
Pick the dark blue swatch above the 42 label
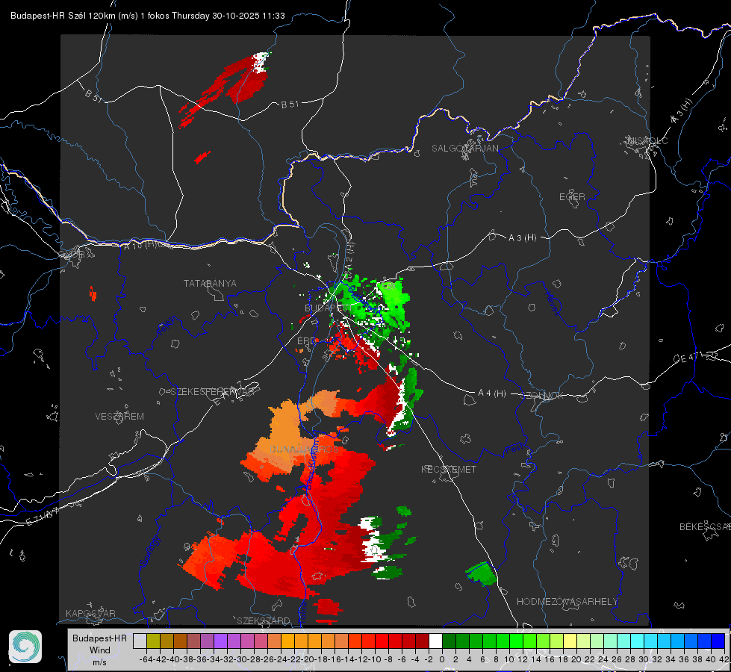718,641
